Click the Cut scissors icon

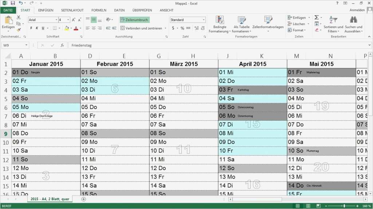[19, 17]
